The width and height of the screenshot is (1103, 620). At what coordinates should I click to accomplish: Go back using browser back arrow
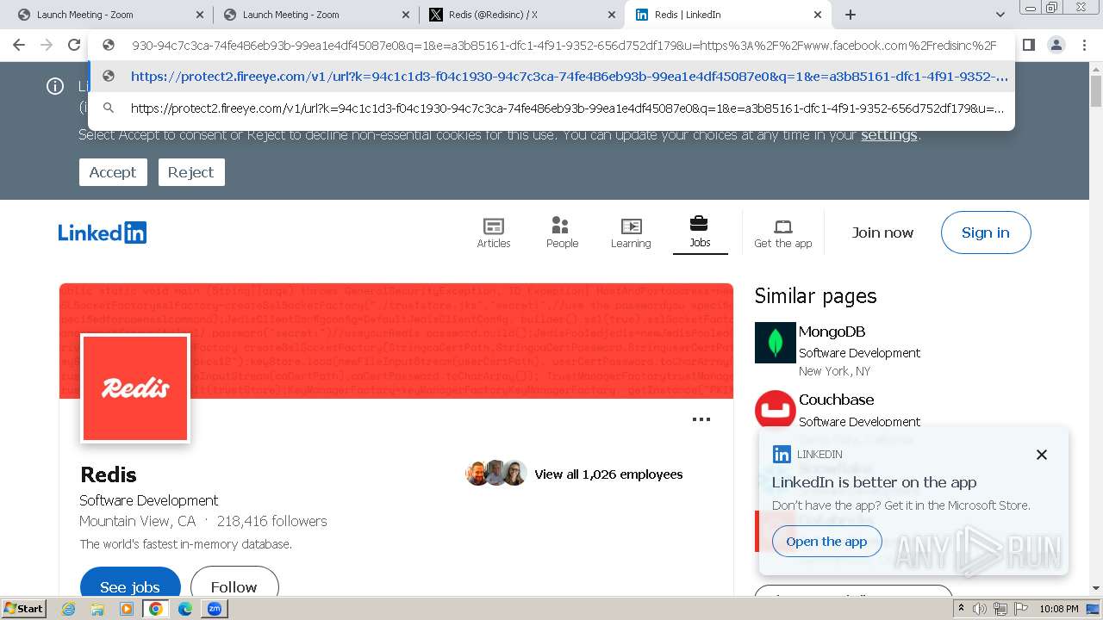click(19, 45)
